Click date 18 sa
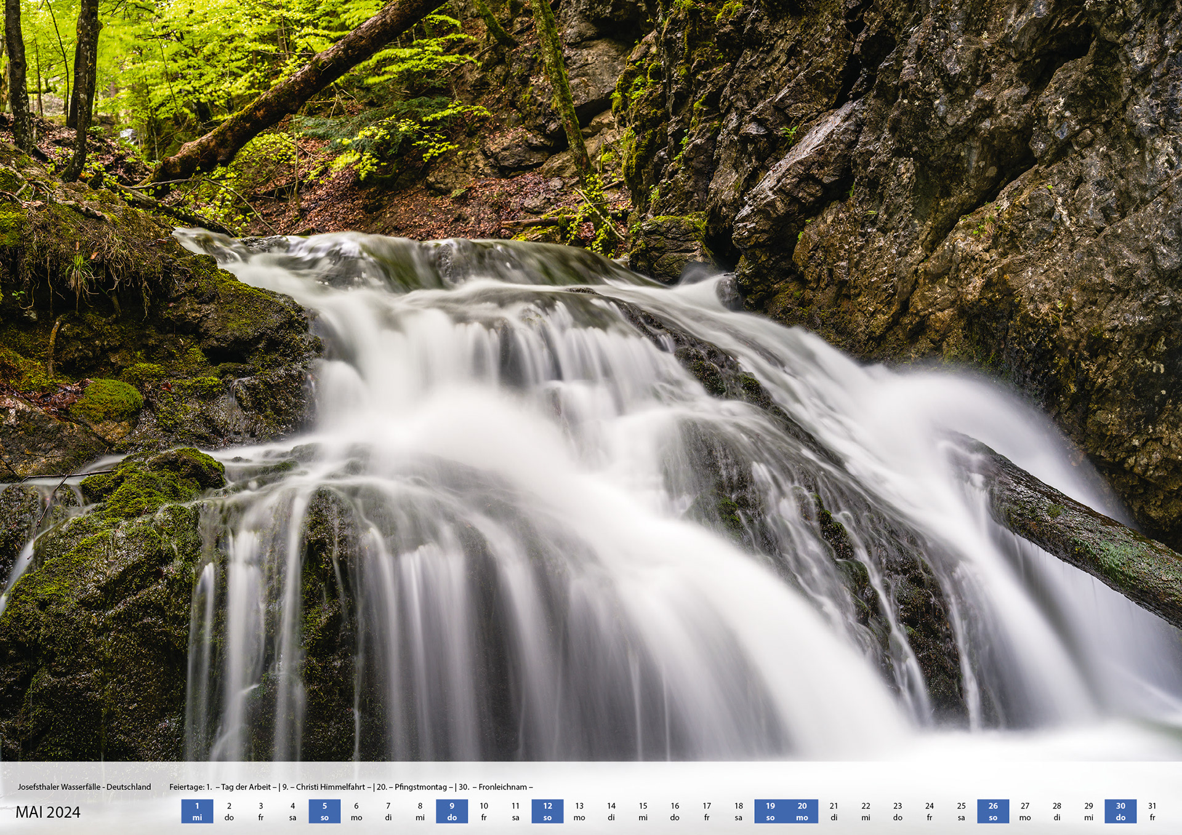 (738, 811)
